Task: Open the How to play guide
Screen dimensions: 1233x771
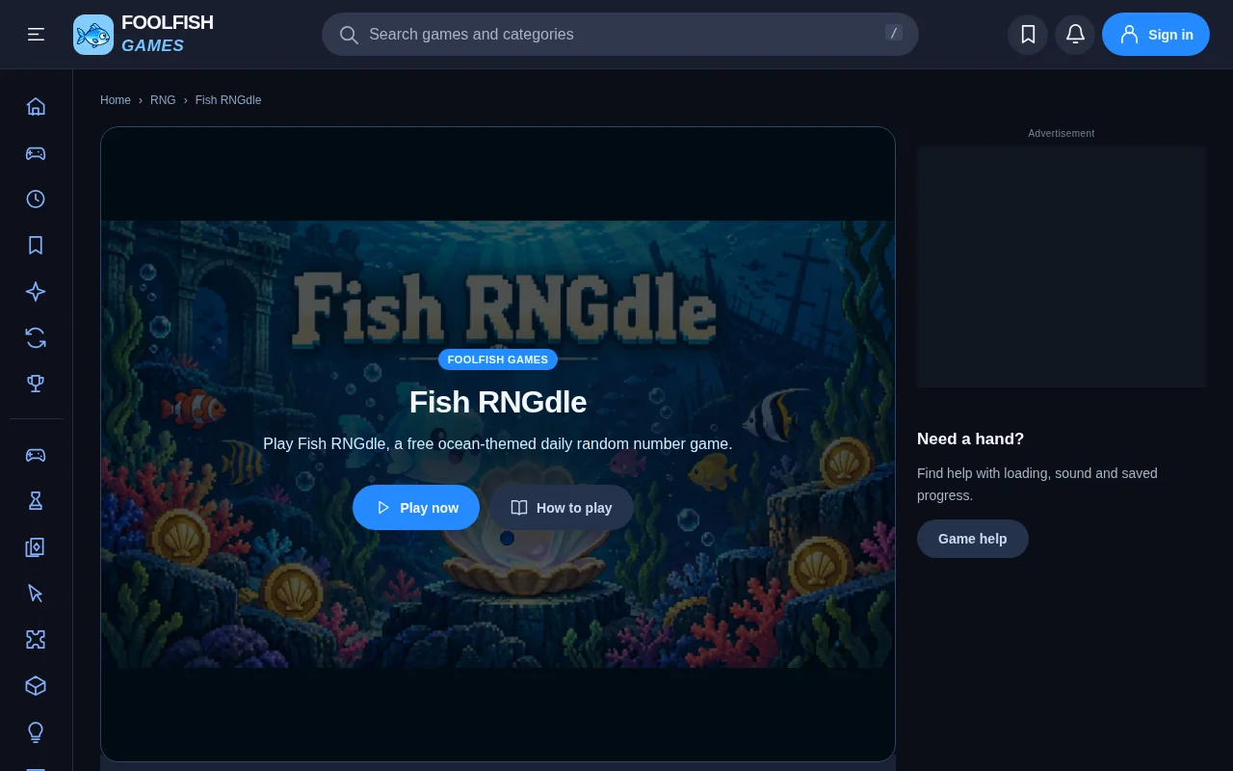Action: (562, 507)
